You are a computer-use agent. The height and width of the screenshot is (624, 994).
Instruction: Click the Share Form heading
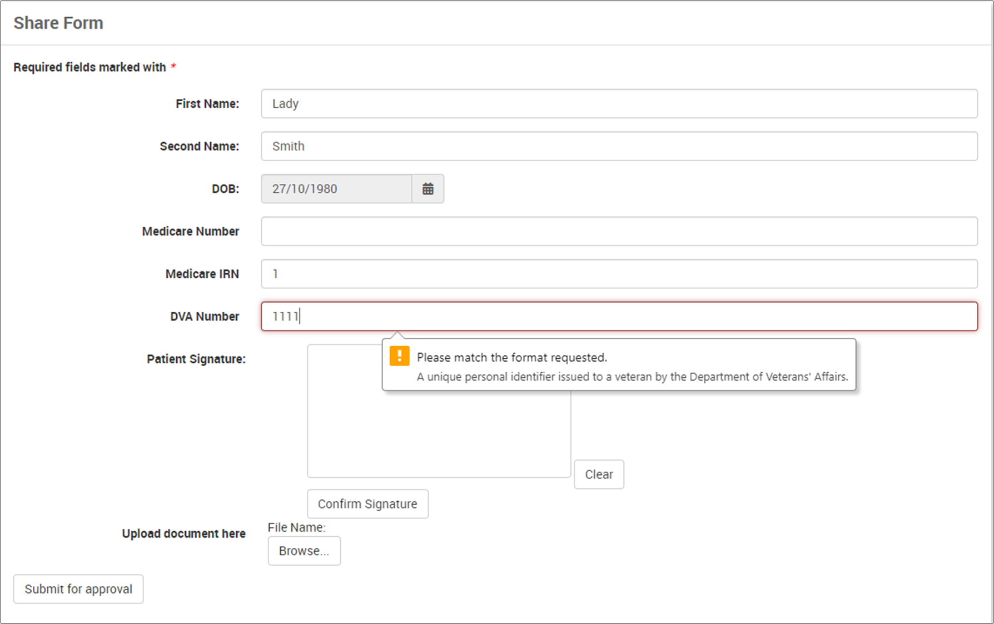[x=58, y=23]
